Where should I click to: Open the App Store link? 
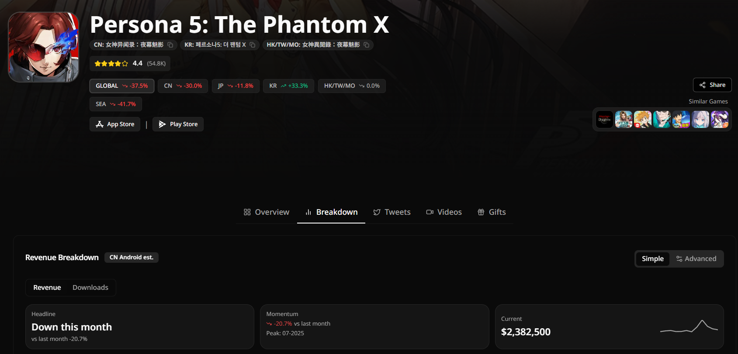[x=115, y=124]
